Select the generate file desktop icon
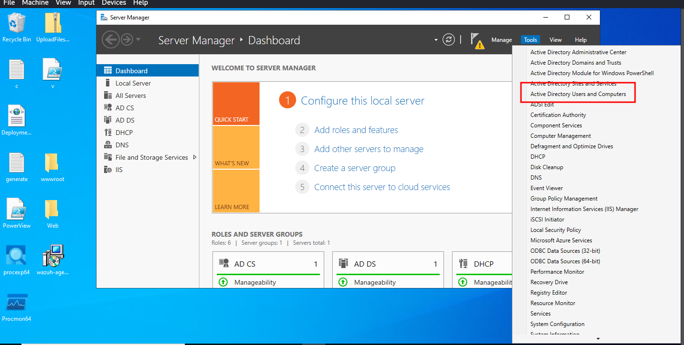 (17, 167)
